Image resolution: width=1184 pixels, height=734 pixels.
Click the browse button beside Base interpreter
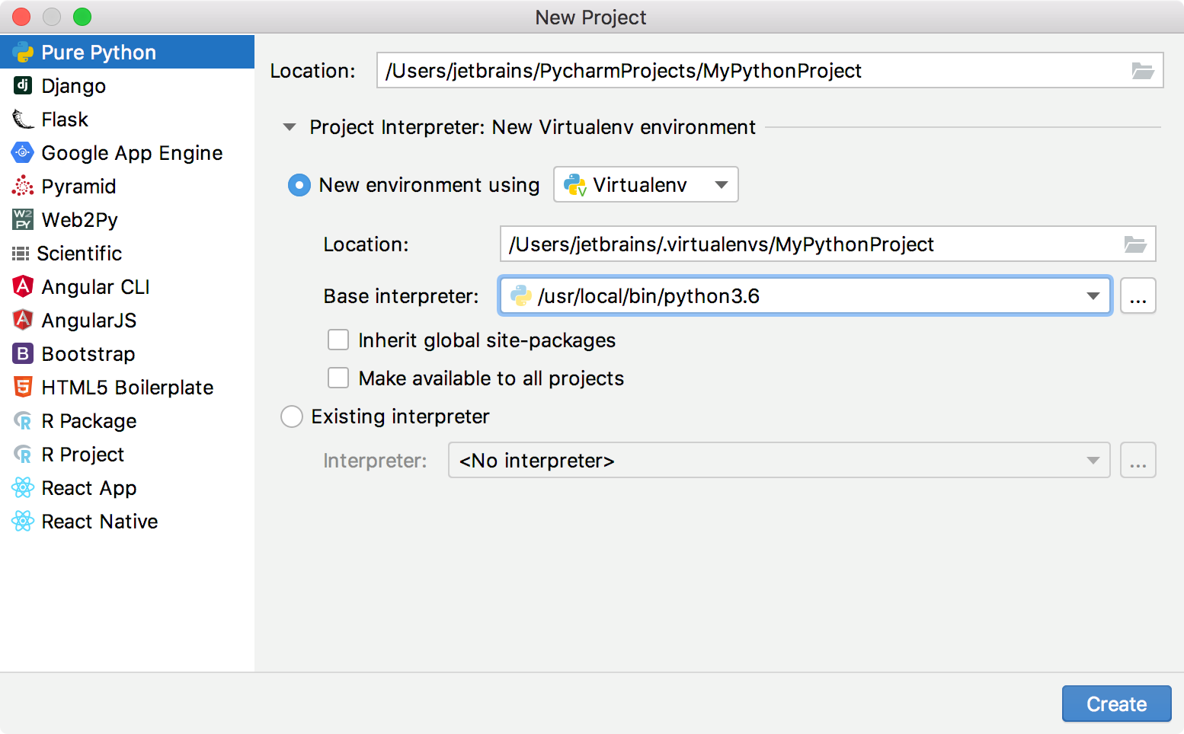(1138, 295)
